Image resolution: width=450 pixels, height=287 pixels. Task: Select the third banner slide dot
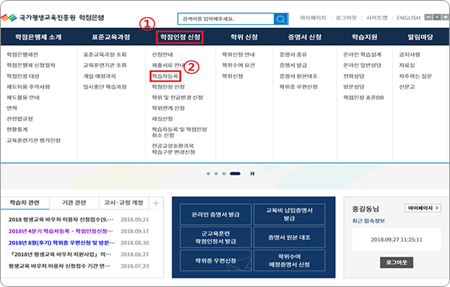coord(224,174)
